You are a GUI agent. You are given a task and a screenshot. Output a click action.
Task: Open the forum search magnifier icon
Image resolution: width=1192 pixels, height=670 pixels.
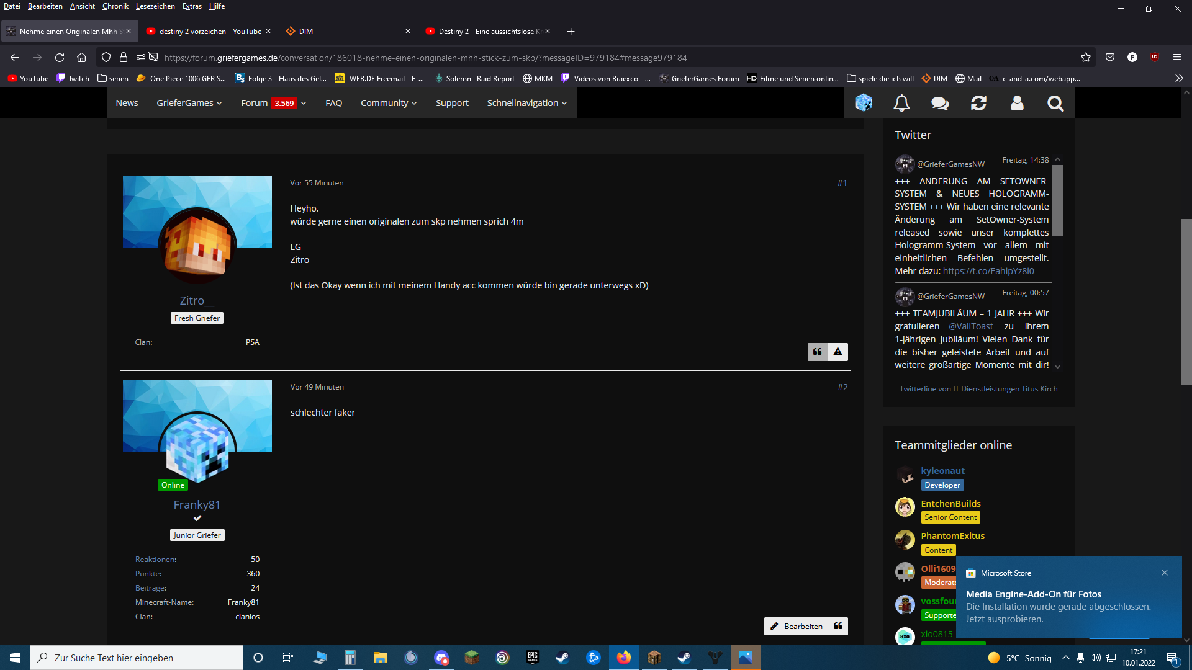1055,103
